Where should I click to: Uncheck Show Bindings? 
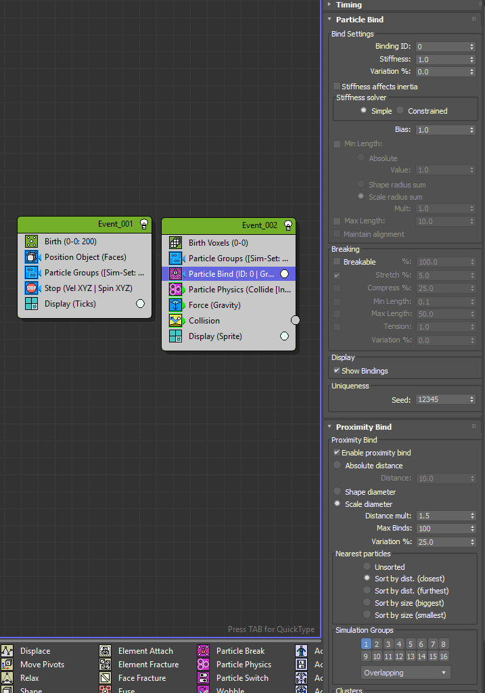tap(337, 371)
